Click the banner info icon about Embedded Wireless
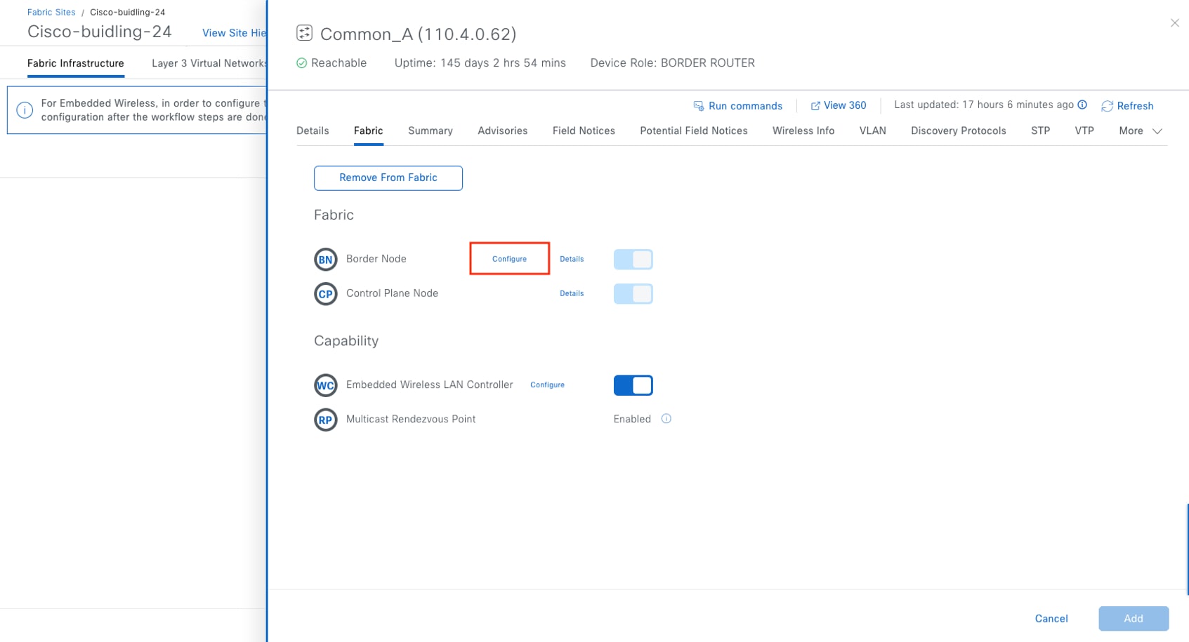 [x=25, y=109]
